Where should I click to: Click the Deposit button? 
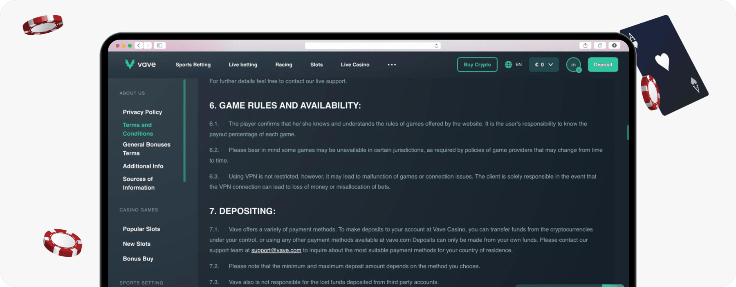[603, 65]
